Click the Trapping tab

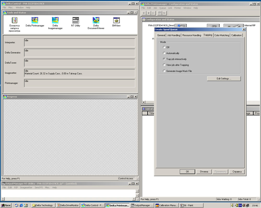coord(208,35)
